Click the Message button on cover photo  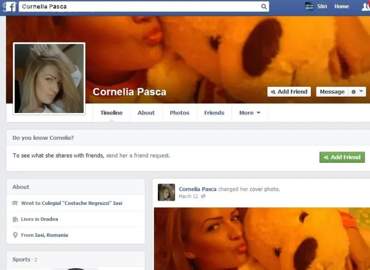[x=332, y=92]
